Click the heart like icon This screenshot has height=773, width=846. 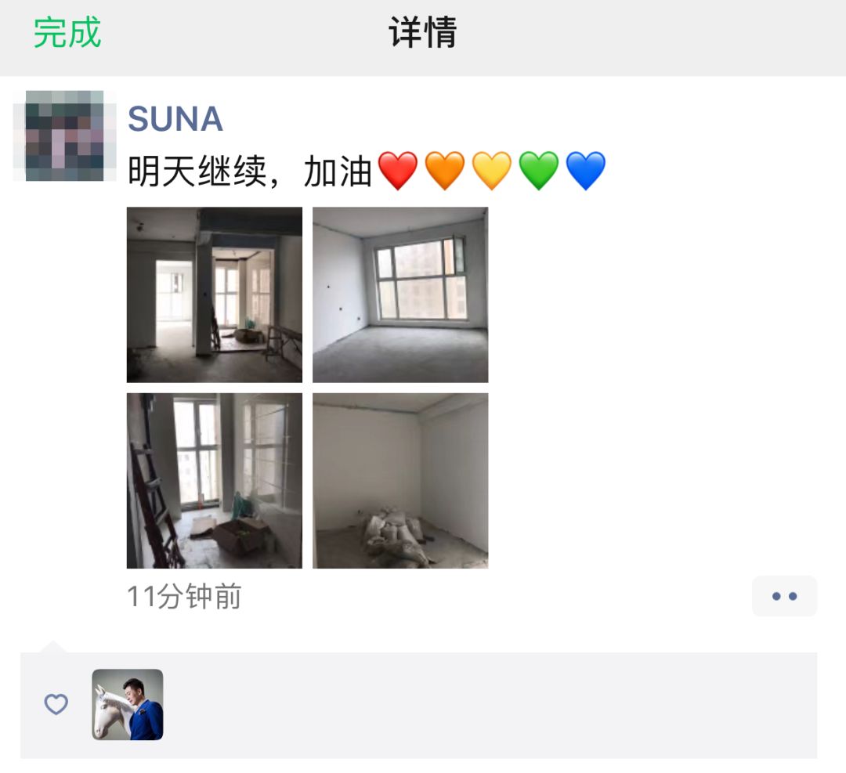pos(56,704)
